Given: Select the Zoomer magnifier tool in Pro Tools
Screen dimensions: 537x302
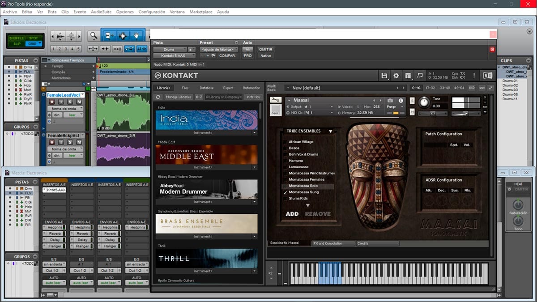Looking at the screenshot, I should 94,36.
